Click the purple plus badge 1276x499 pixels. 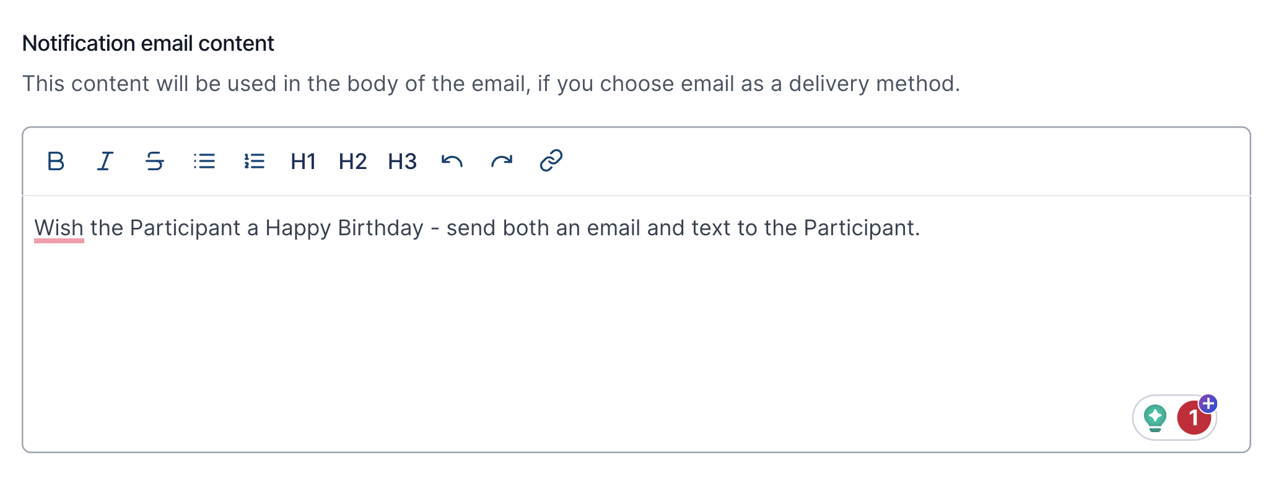click(x=1208, y=404)
